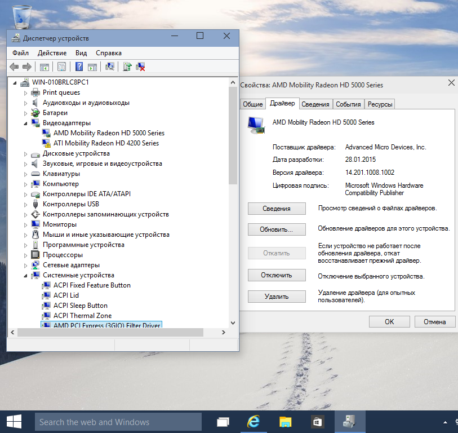Open the Properties toolbar icon

tap(61, 67)
